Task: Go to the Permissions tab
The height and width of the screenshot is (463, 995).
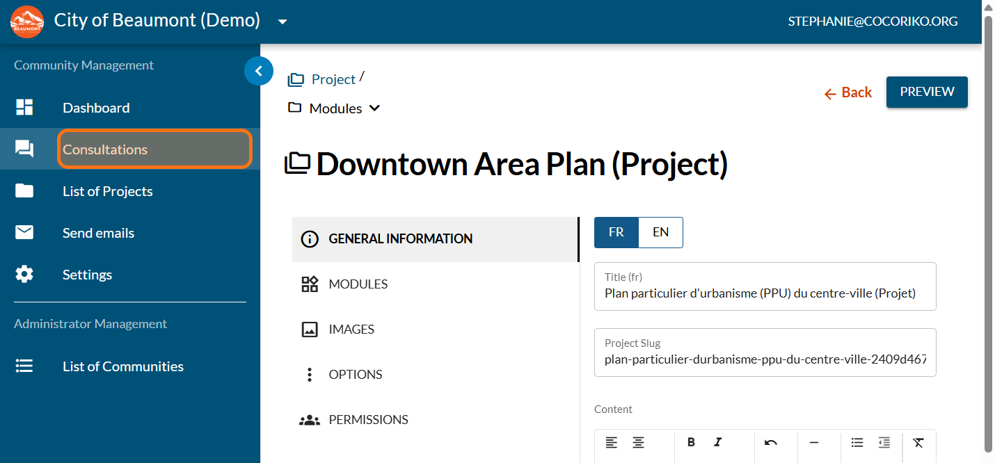Action: tap(368, 420)
